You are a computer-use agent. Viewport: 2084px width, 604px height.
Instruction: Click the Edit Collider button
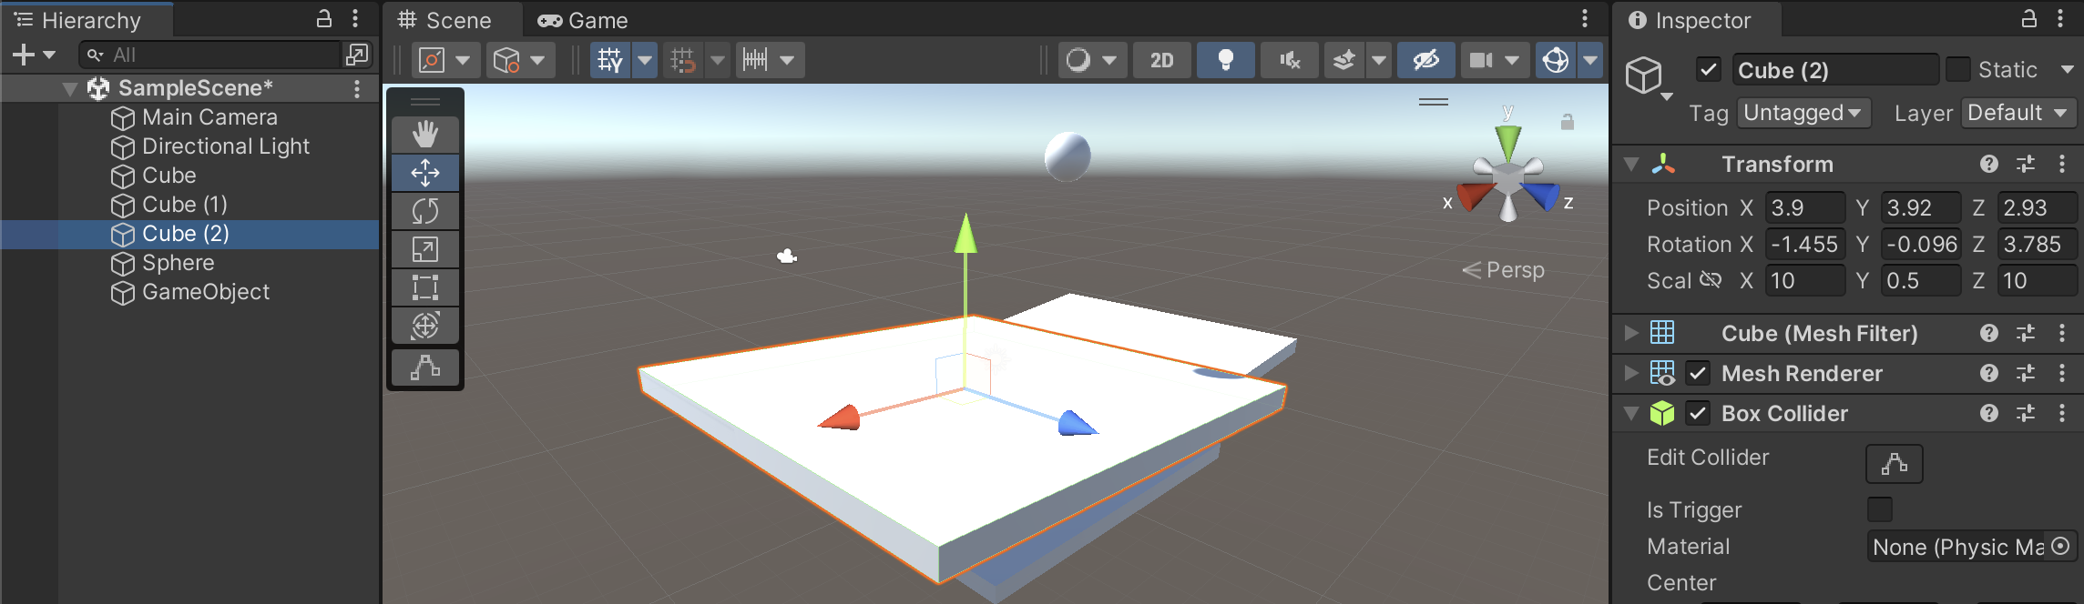pos(1894,464)
